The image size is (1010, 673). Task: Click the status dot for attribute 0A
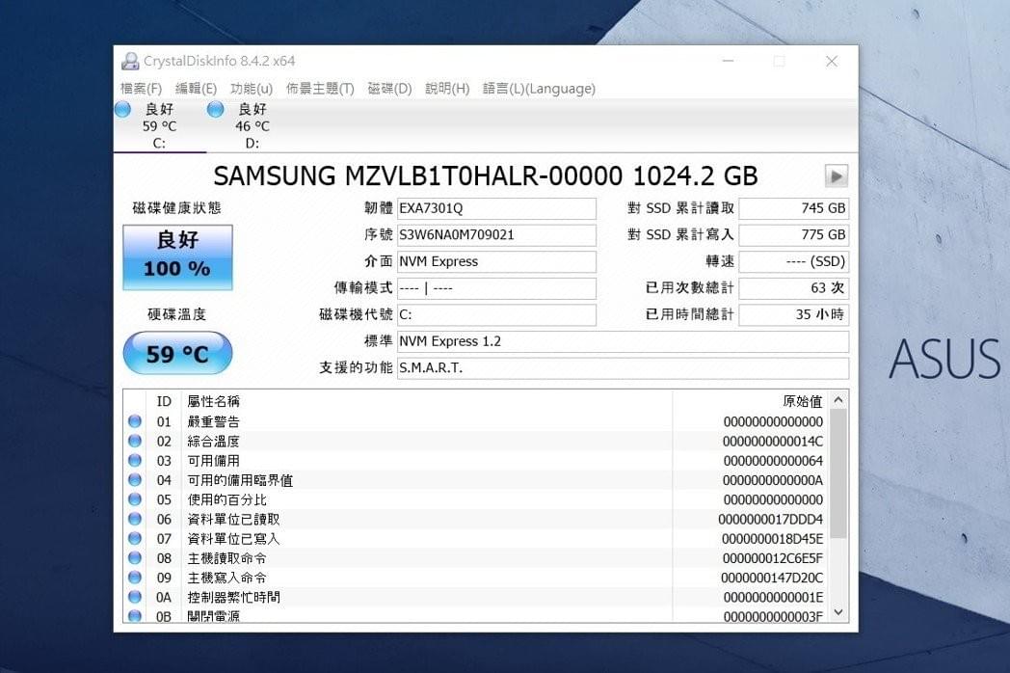click(x=135, y=597)
